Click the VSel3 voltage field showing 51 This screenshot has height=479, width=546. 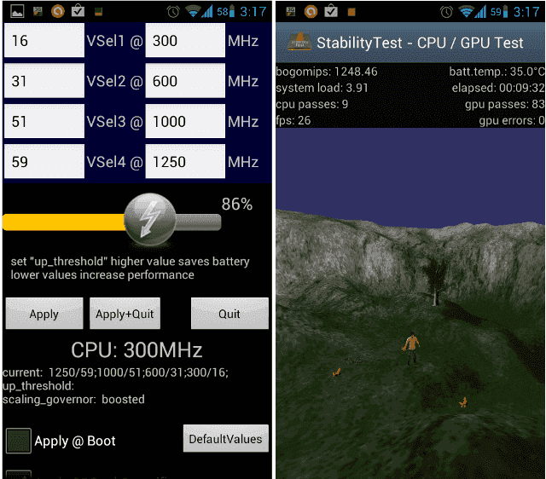(x=44, y=121)
